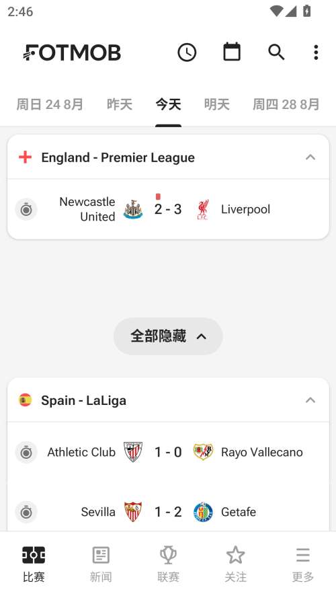Open the 新闻 news tab
This screenshot has height=598, width=336.
101,564
